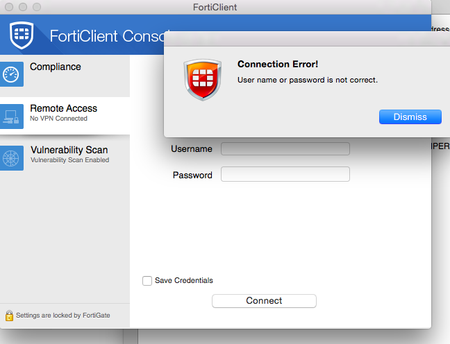Enable the Save Credentials checkbox
The height and width of the screenshot is (344, 450).
point(147,281)
